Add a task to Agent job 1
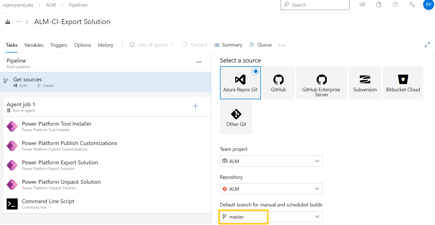The width and height of the screenshot is (435, 225). point(195,106)
